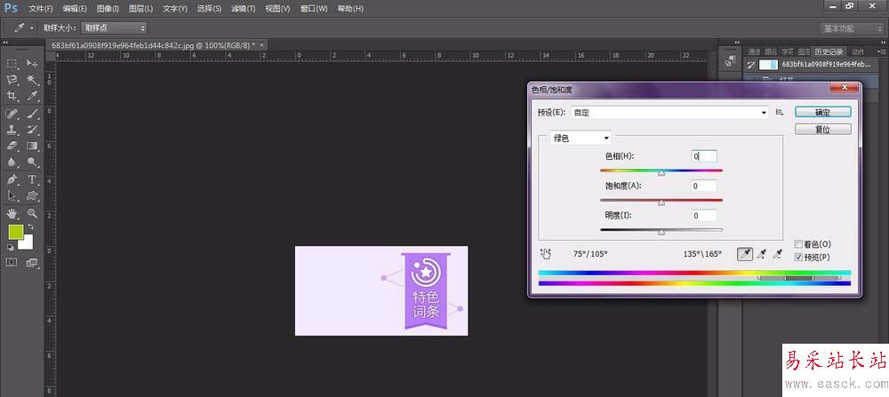889x397 pixels.
Task: Select the Magic Wand tool
Action: pyautogui.click(x=32, y=79)
